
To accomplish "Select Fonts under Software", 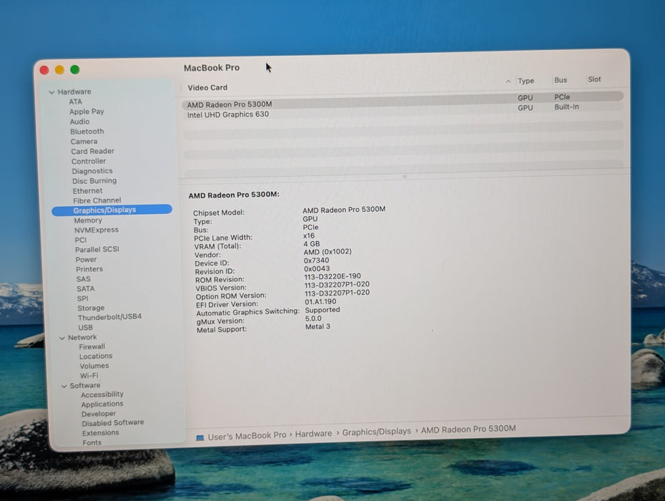I will tap(92, 443).
